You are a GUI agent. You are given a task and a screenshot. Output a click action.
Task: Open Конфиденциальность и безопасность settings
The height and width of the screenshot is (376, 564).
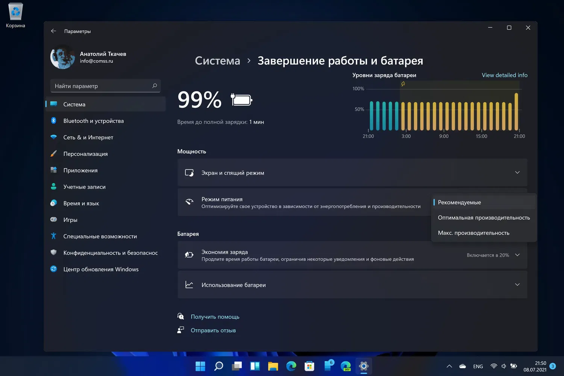(106, 253)
